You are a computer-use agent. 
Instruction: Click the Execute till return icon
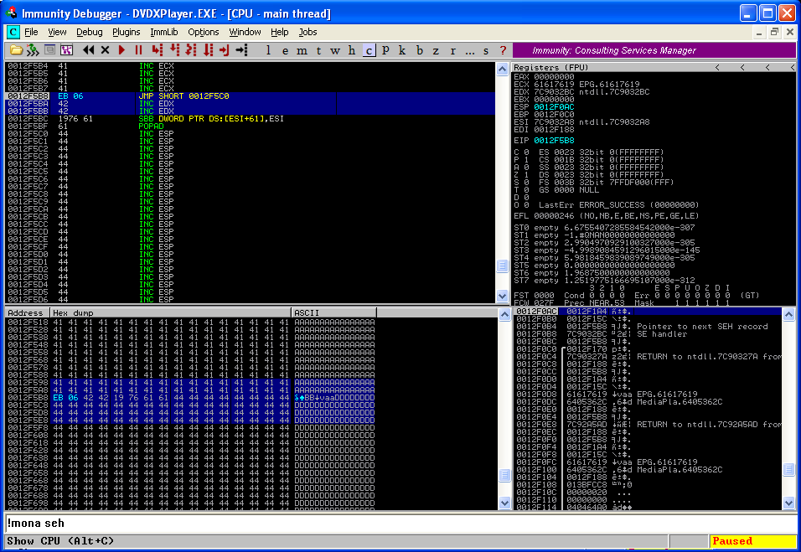(x=225, y=50)
